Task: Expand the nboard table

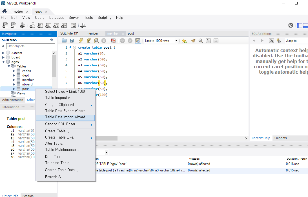Action: tap(14, 84)
